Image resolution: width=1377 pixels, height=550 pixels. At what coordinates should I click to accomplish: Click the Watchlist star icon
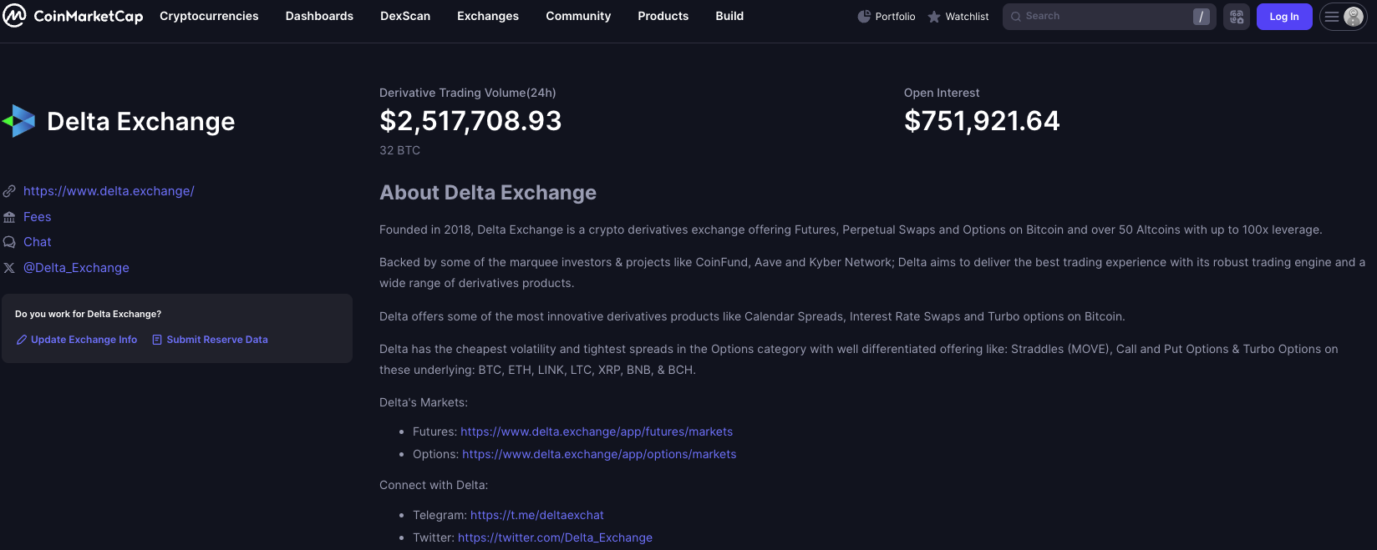(x=934, y=17)
